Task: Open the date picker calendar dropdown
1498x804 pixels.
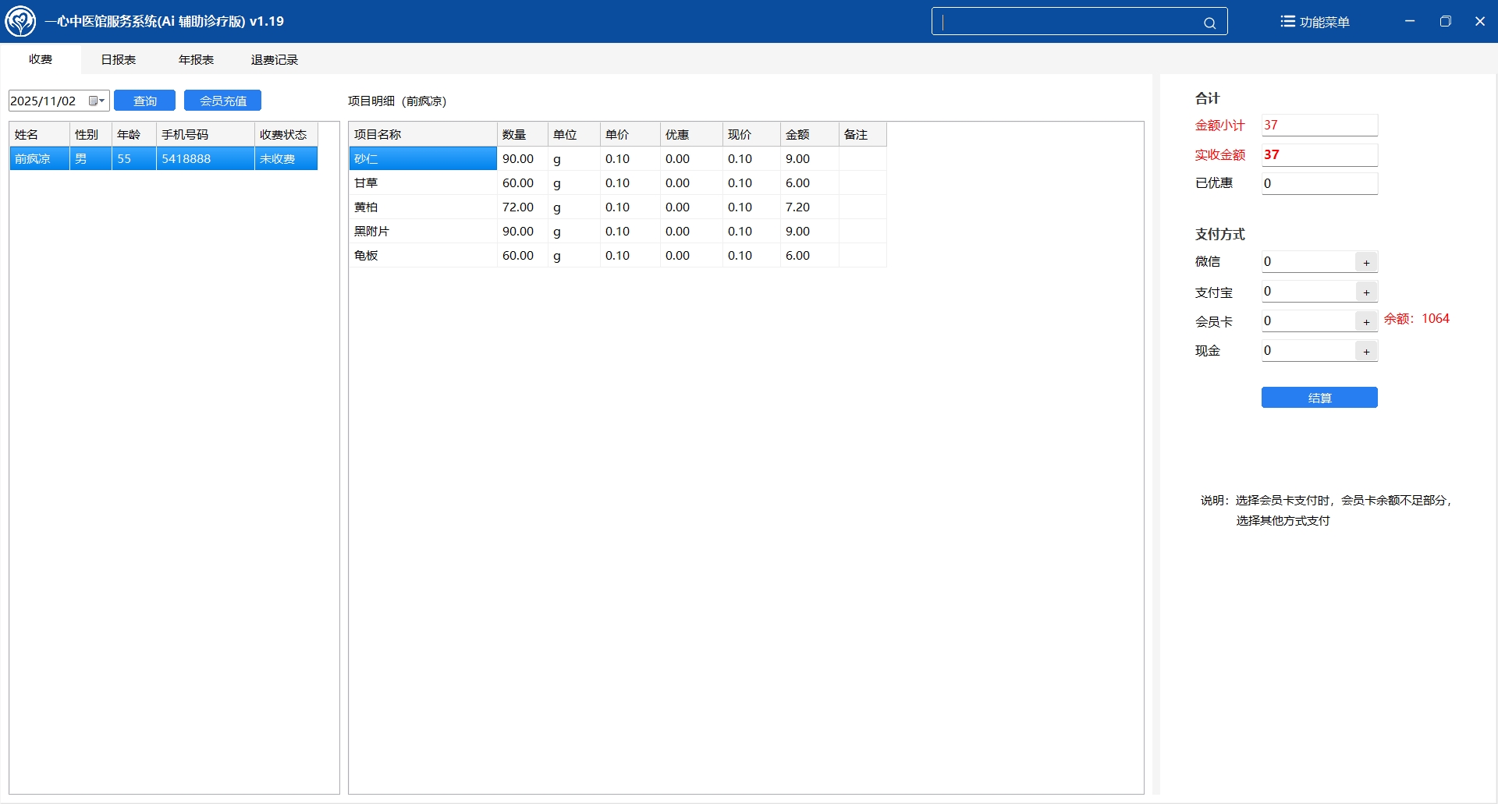Action: (97, 101)
